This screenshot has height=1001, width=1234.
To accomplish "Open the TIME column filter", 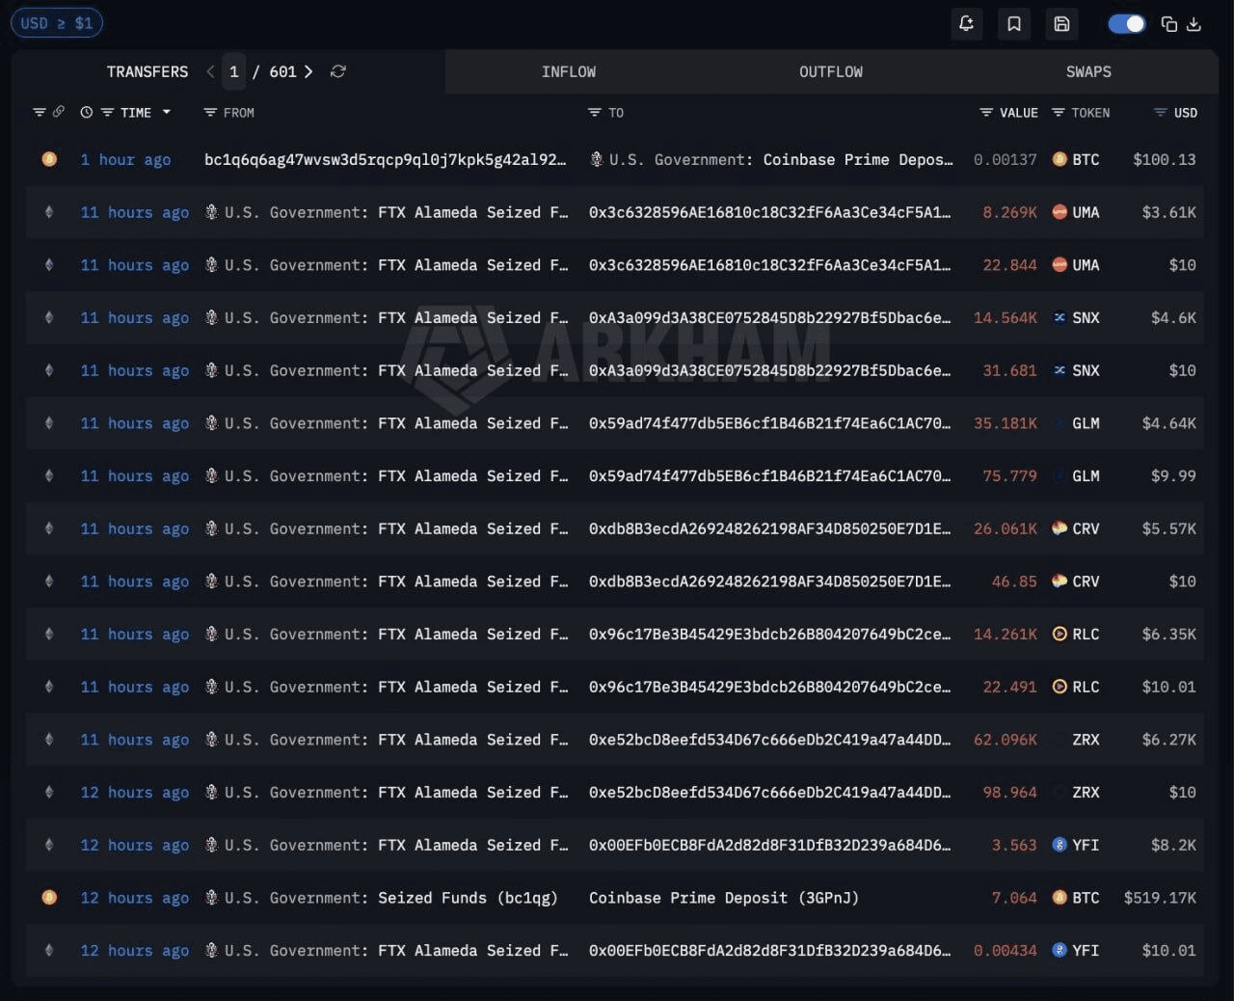I will 107,112.
